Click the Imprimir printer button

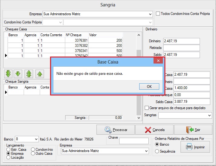pos(195,147)
